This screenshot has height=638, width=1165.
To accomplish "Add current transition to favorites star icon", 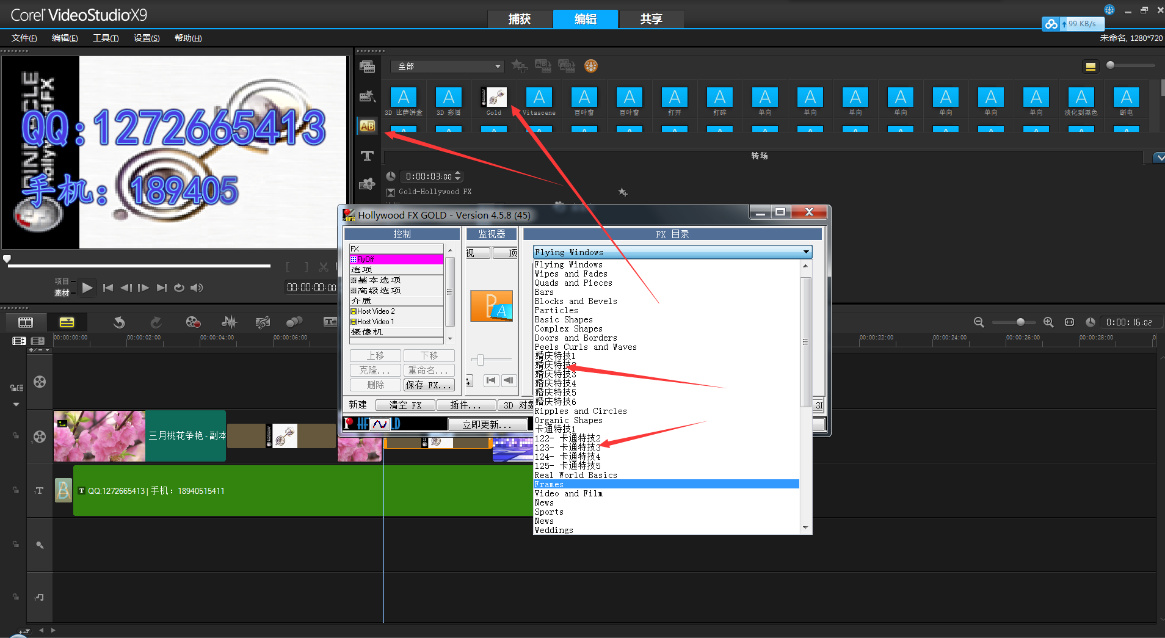I will [519, 66].
